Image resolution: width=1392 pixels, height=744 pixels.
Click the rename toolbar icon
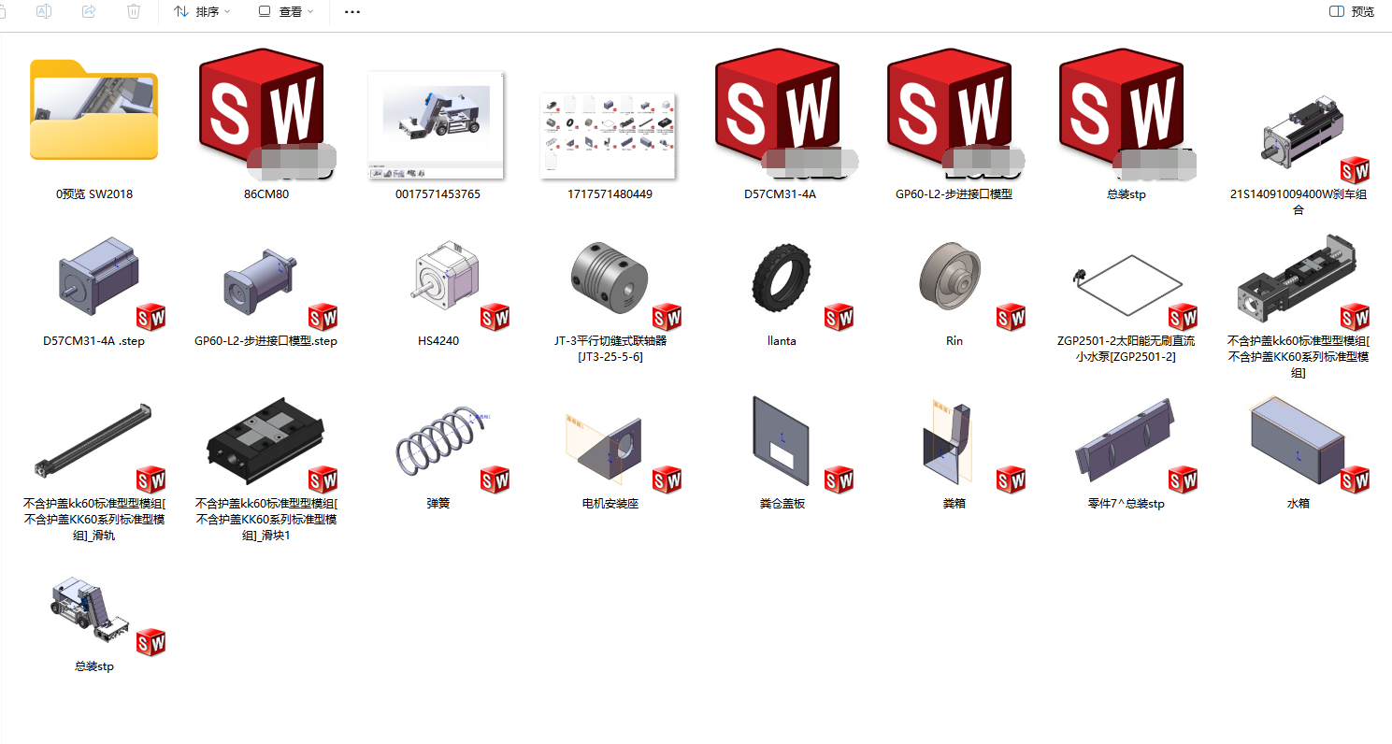(44, 11)
